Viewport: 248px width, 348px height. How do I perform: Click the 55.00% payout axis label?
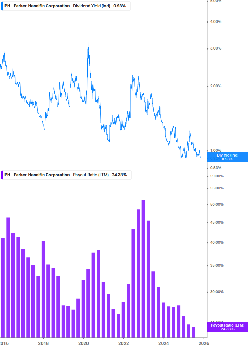tap(217, 188)
